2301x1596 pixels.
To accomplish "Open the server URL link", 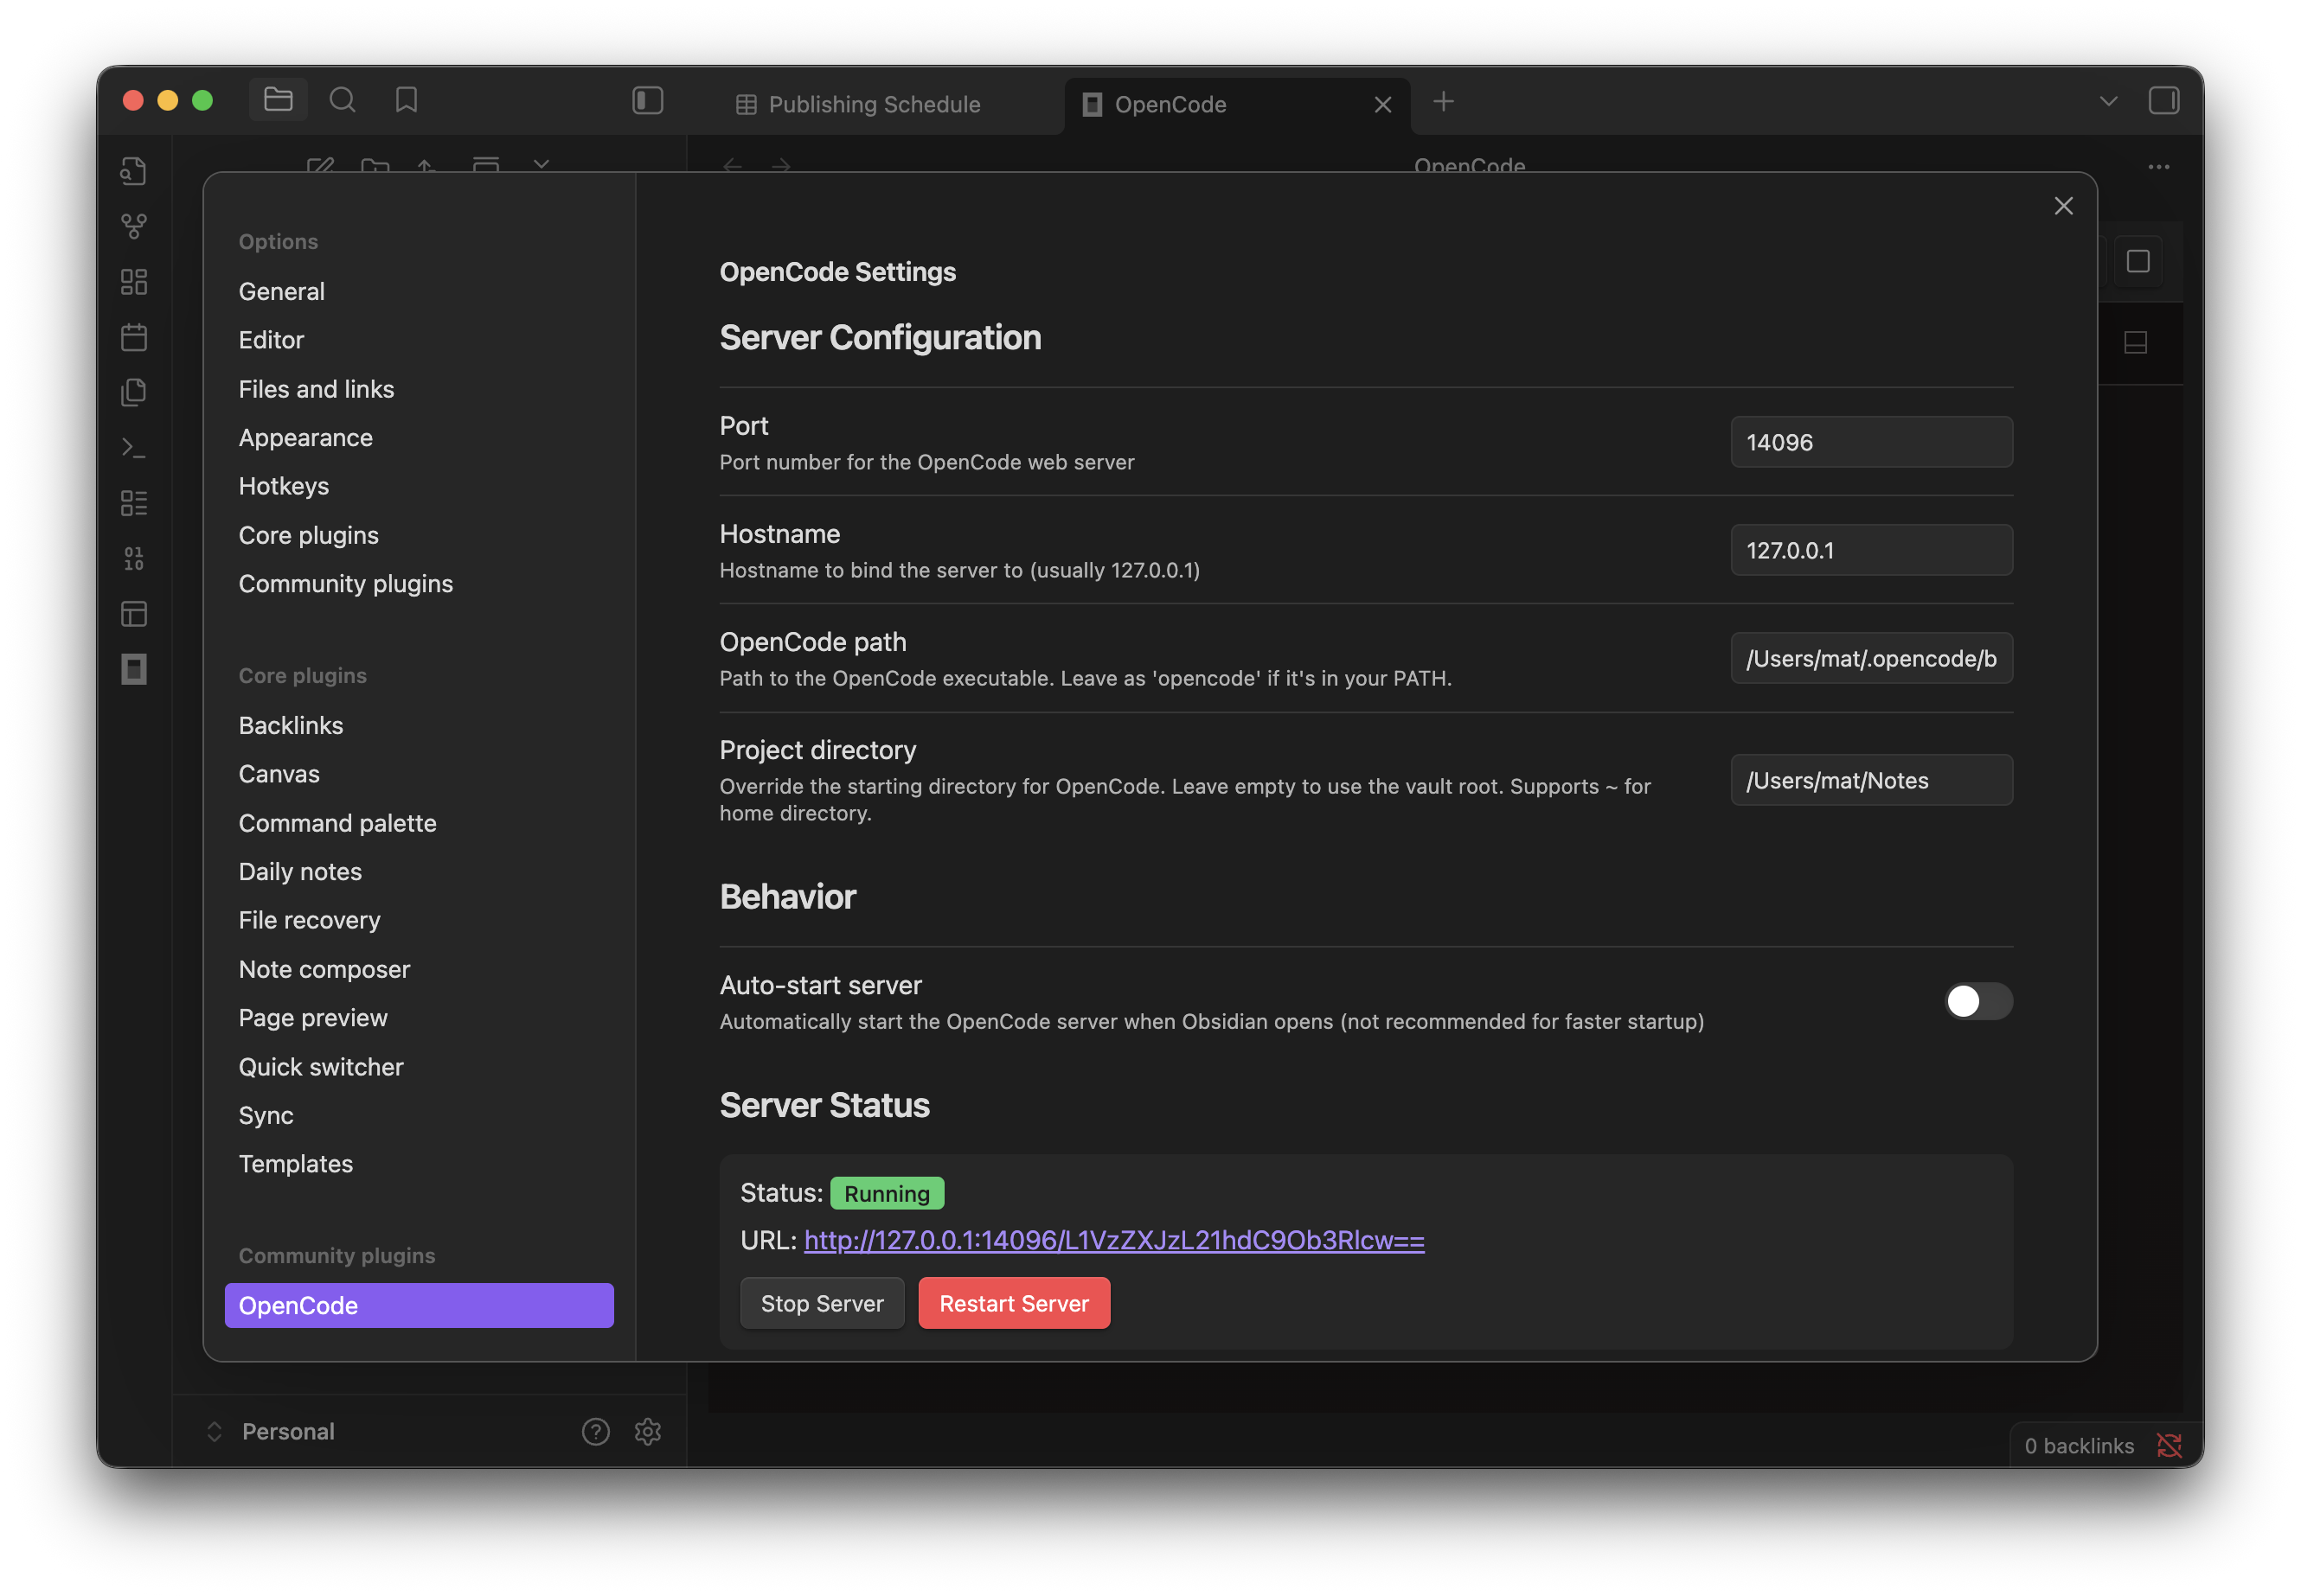I will [1113, 1240].
